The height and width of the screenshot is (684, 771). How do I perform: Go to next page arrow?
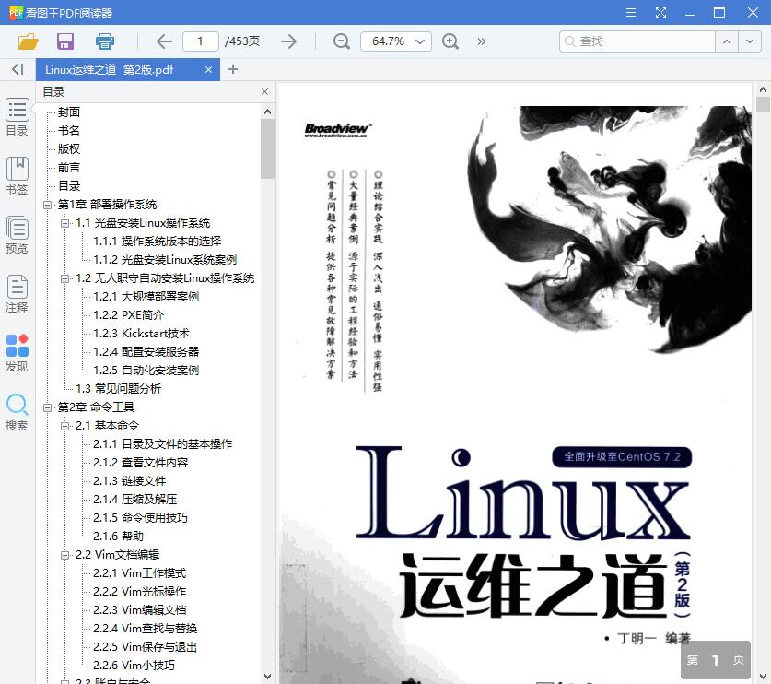pos(288,41)
